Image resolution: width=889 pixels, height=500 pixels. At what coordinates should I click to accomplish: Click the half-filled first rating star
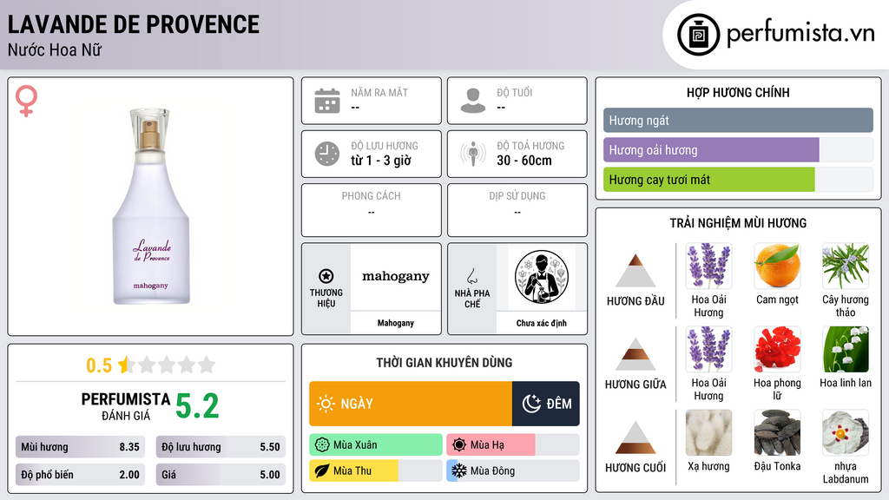[x=126, y=365]
